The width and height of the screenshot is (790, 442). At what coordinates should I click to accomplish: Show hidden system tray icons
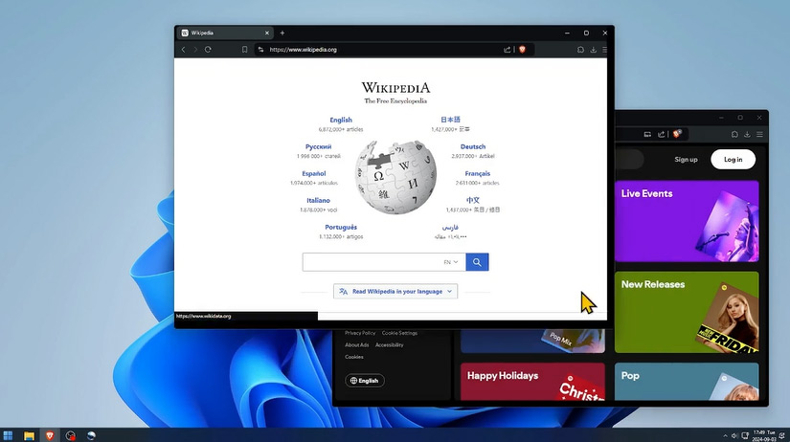tap(725, 436)
